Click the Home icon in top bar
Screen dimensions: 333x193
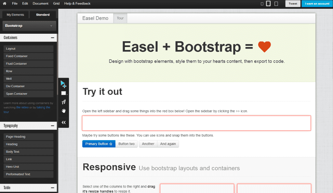pos(5,3)
